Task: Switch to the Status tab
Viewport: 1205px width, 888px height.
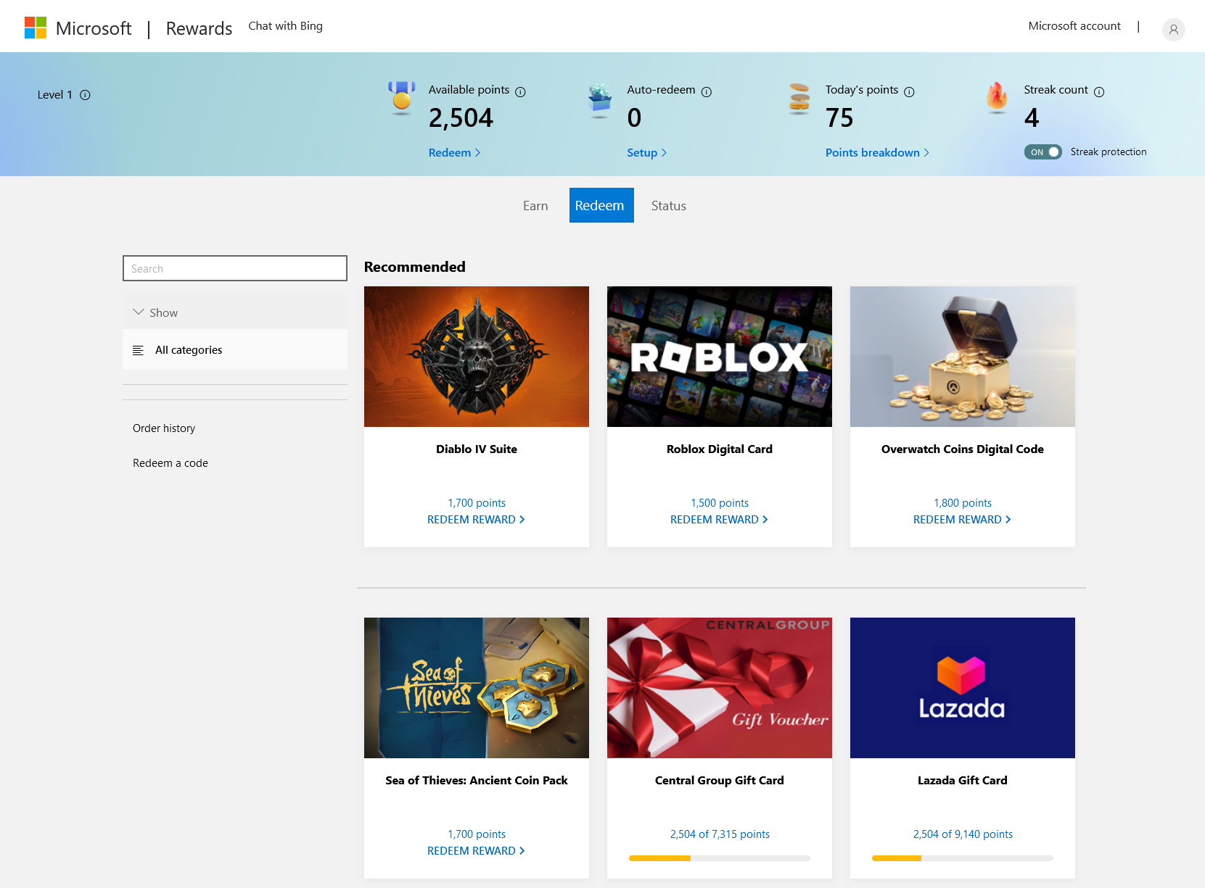Action: [668, 206]
